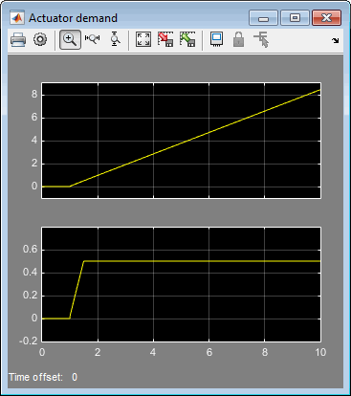Image resolution: width=351 pixels, height=396 pixels.
Task: Select the Zoom X-axis tool
Action: click(93, 39)
